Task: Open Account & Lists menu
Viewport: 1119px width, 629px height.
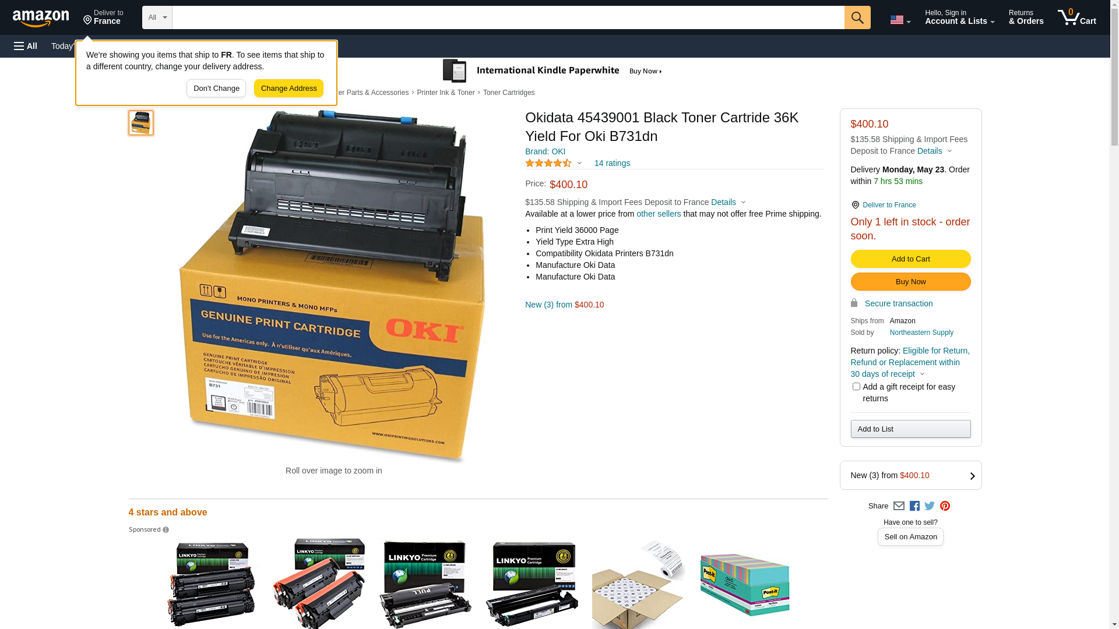Action: [x=960, y=17]
